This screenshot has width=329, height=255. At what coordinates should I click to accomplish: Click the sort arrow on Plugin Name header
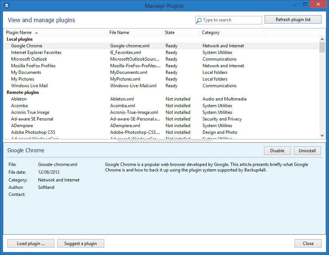[x=36, y=33]
